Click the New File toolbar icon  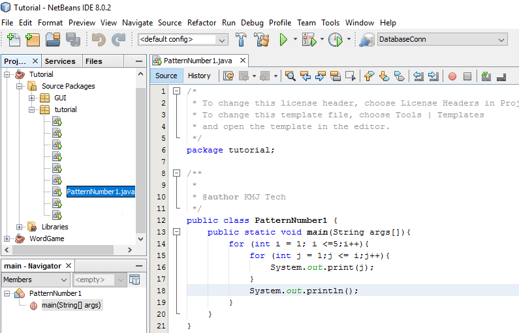tap(13, 40)
